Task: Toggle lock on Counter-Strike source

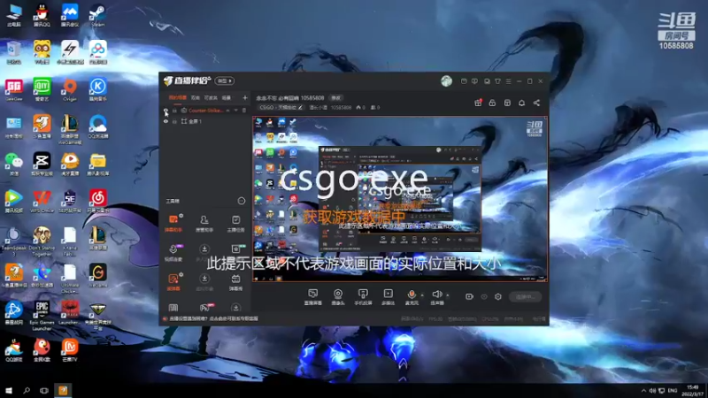Action: (174, 111)
